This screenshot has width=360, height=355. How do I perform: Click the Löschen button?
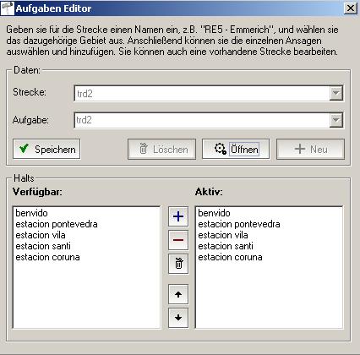point(161,149)
